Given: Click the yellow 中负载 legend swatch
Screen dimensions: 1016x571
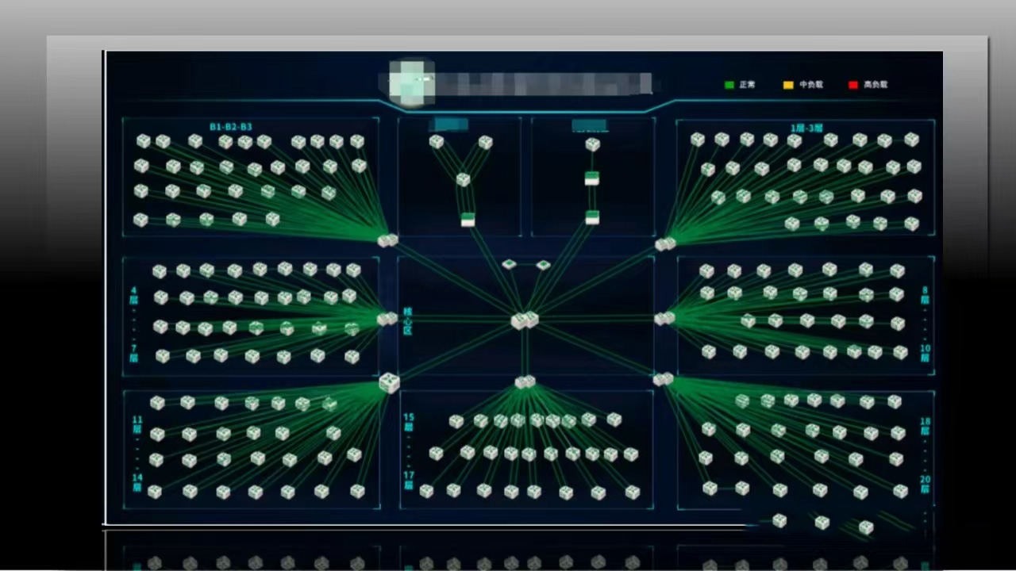Looking at the screenshot, I should pyautogui.click(x=788, y=85).
